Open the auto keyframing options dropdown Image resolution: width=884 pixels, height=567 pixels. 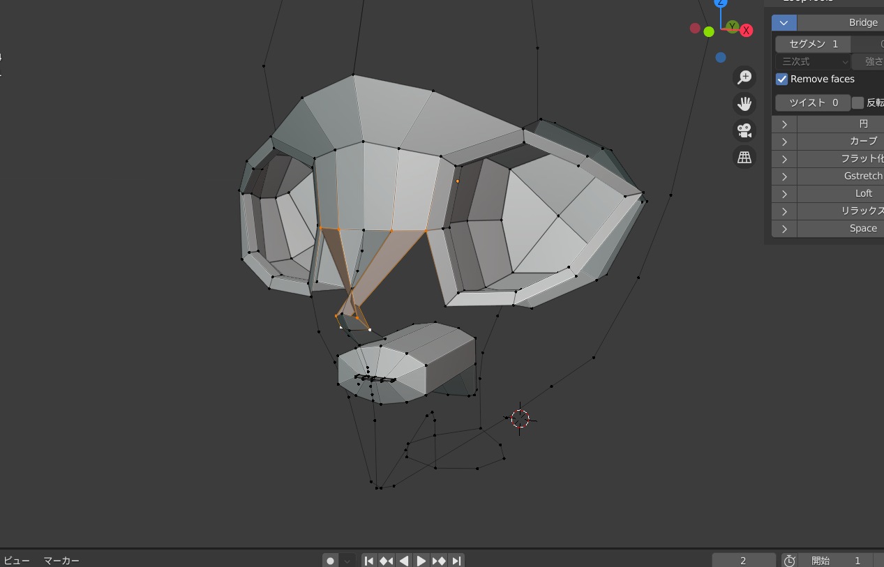(x=347, y=561)
